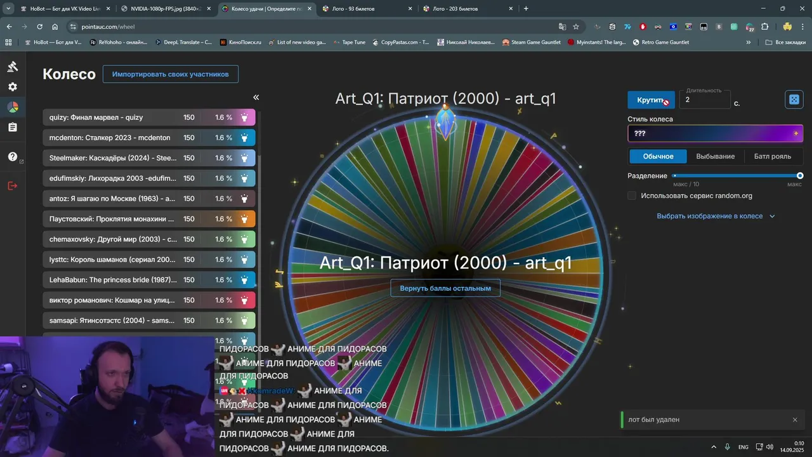812x457 pixels.
Task: Open Все закладки folder
Action: [x=786, y=43]
